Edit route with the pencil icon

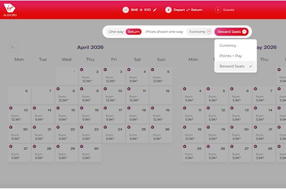pyautogui.click(x=155, y=10)
